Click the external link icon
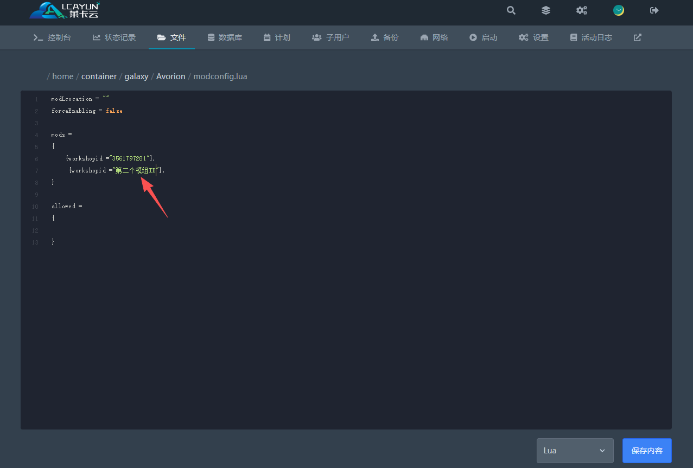This screenshot has width=693, height=468. pyautogui.click(x=638, y=37)
